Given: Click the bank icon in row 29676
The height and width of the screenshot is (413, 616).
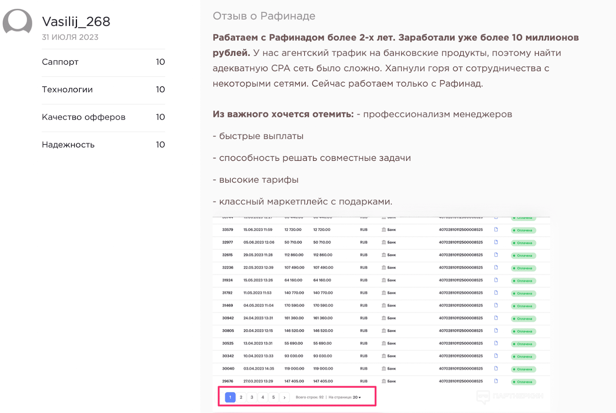Looking at the screenshot, I should pos(383,381).
